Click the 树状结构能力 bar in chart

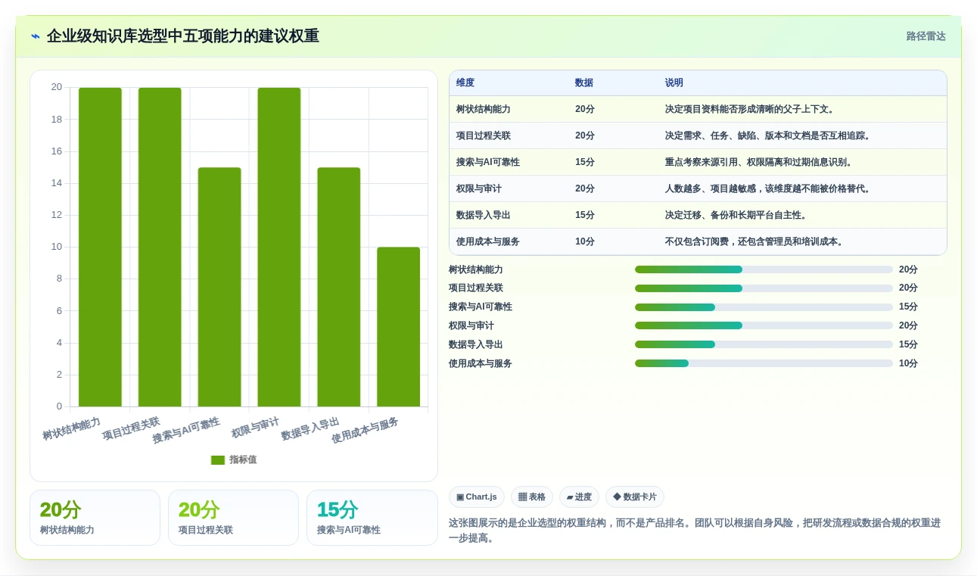[x=100, y=248]
